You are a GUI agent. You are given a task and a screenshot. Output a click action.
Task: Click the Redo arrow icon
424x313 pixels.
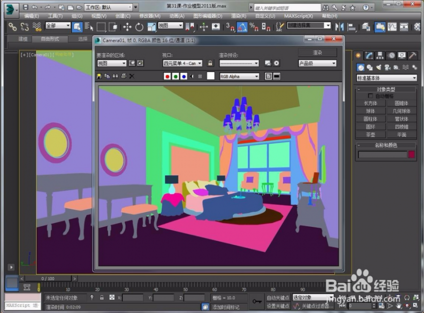click(48, 7)
